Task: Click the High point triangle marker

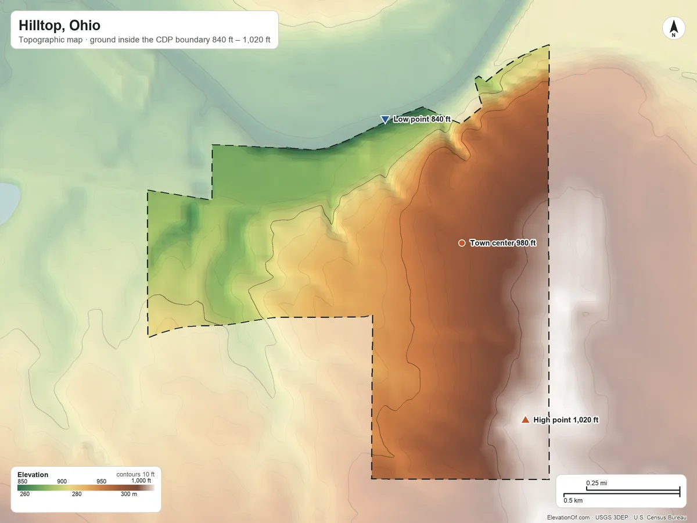Action: point(525,420)
